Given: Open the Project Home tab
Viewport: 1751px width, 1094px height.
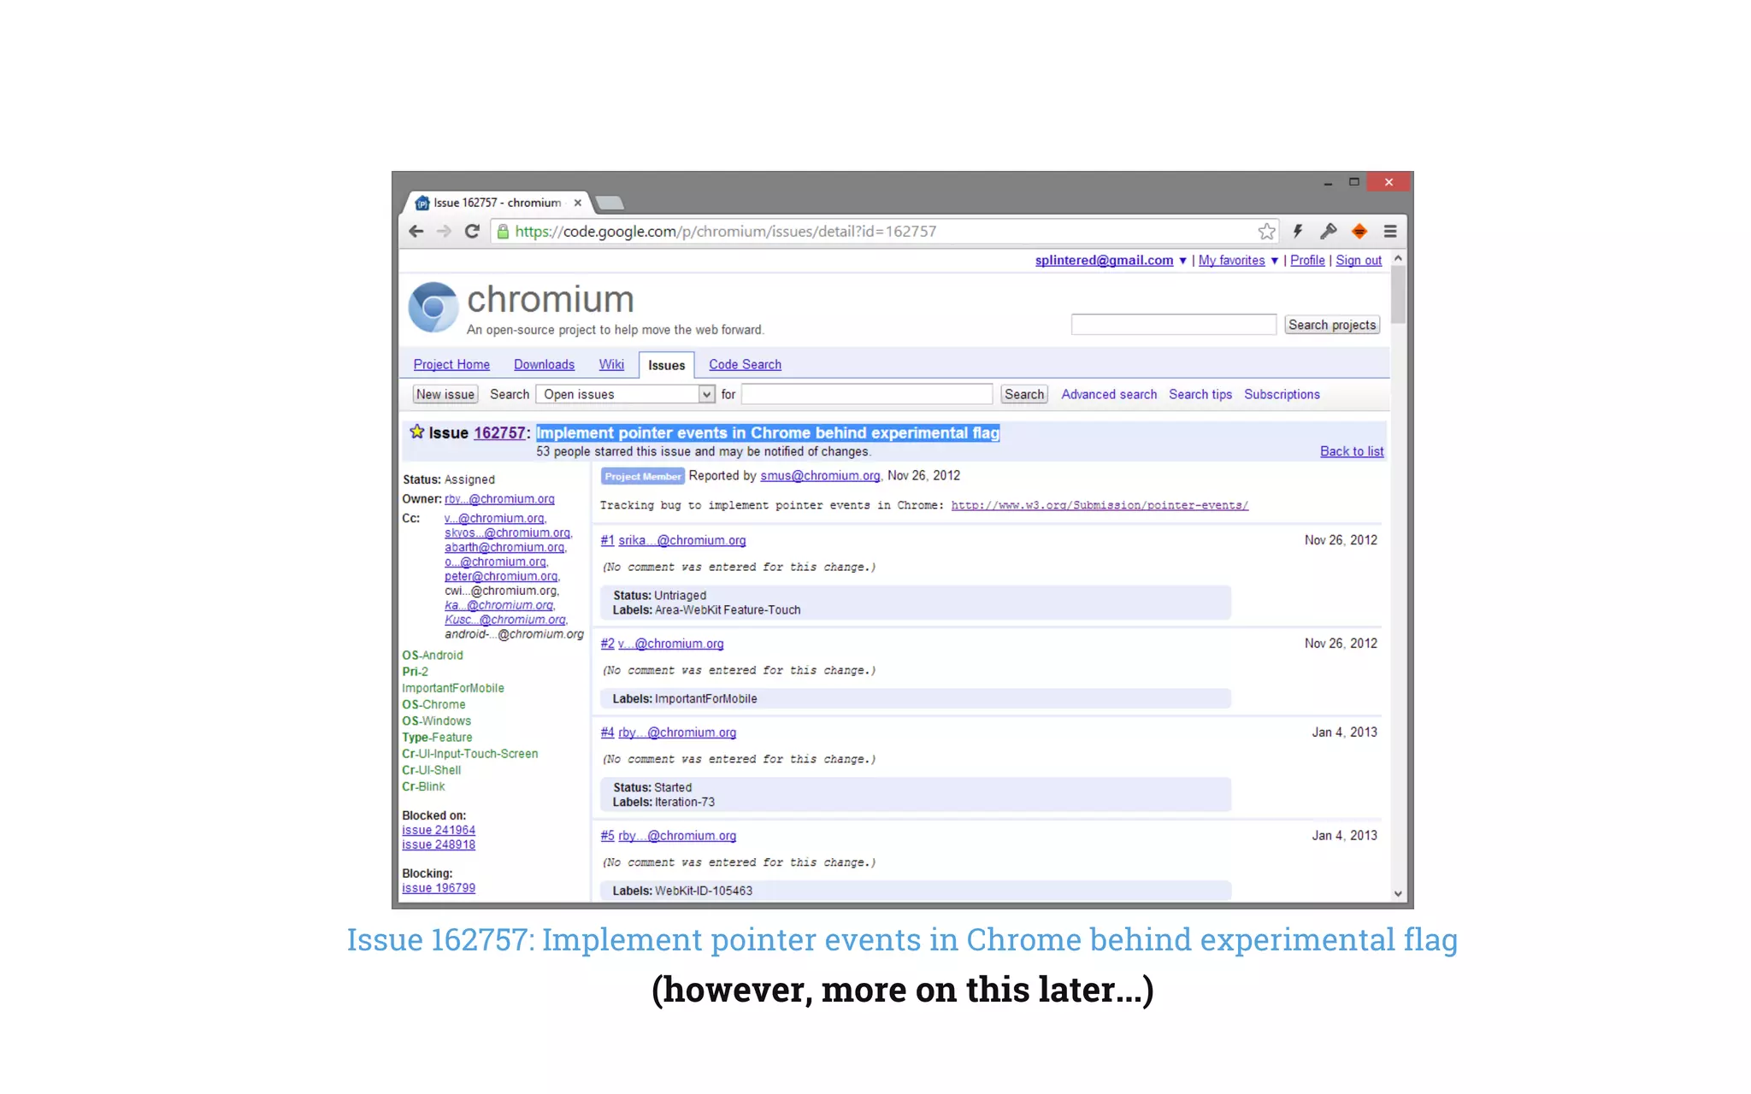Looking at the screenshot, I should click(x=451, y=365).
